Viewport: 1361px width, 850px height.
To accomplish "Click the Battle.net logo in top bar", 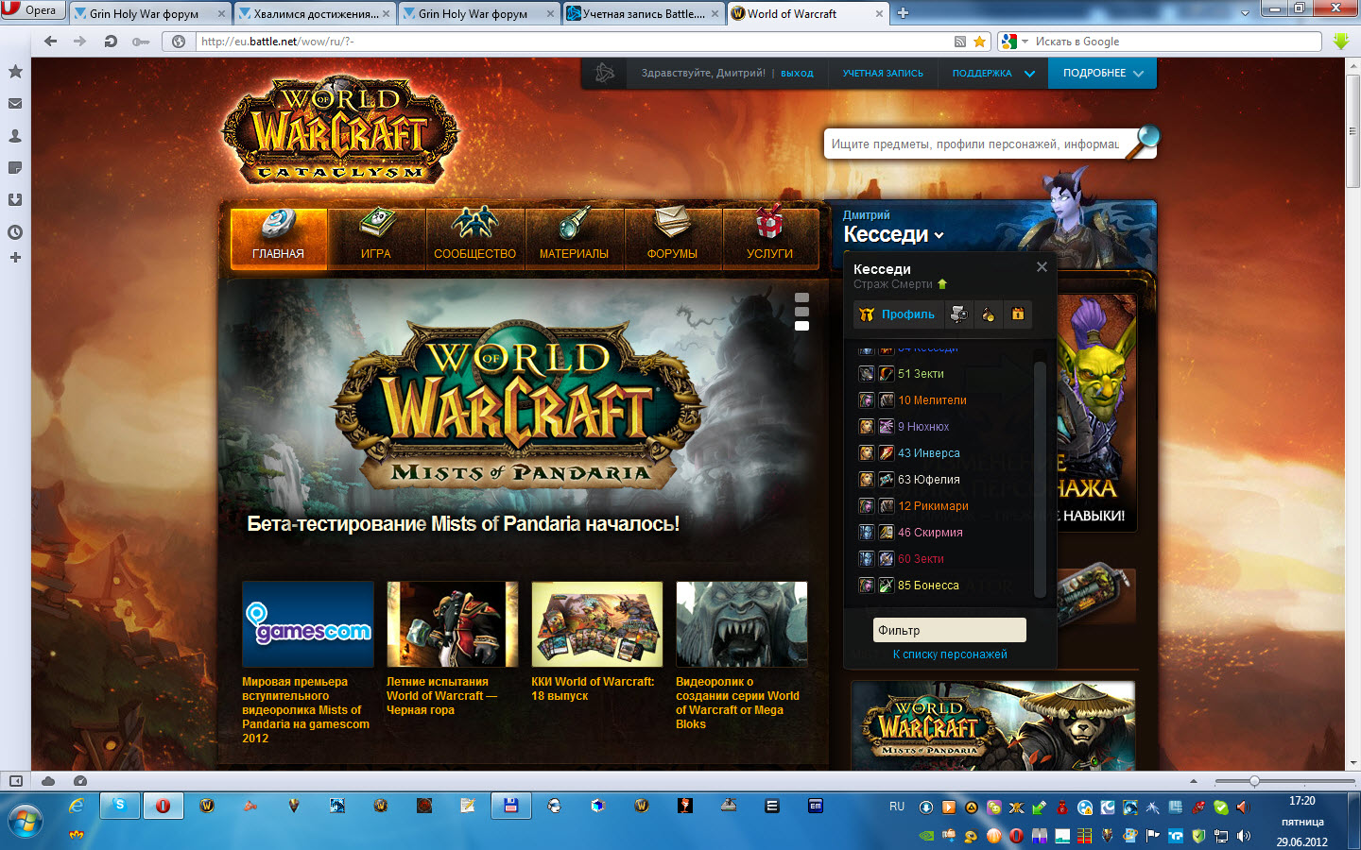I will click(x=604, y=73).
